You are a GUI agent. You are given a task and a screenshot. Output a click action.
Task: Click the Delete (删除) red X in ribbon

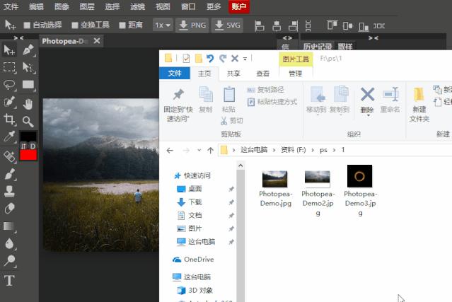(367, 95)
